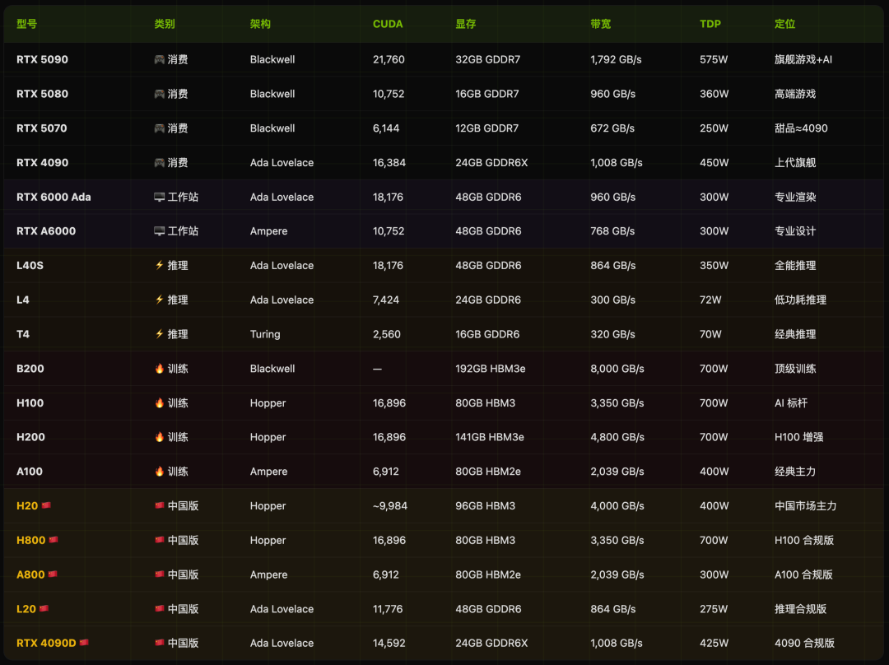Click the lightning icon in L40S row
Image resolution: width=889 pixels, height=665 pixels.
[160, 265]
